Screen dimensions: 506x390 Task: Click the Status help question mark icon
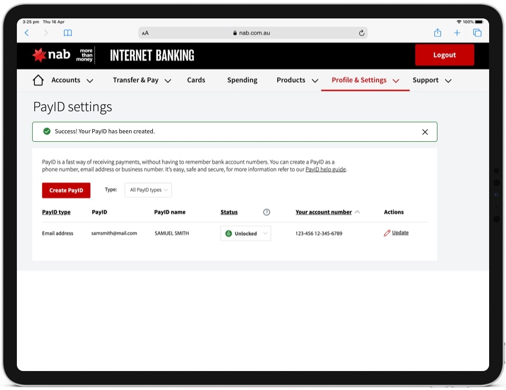(266, 212)
